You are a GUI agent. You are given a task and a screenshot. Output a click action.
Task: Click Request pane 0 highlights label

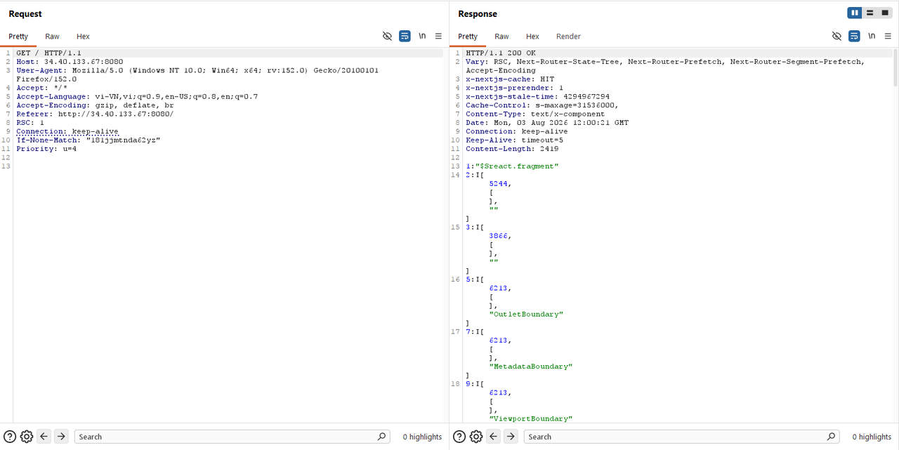pyautogui.click(x=422, y=437)
